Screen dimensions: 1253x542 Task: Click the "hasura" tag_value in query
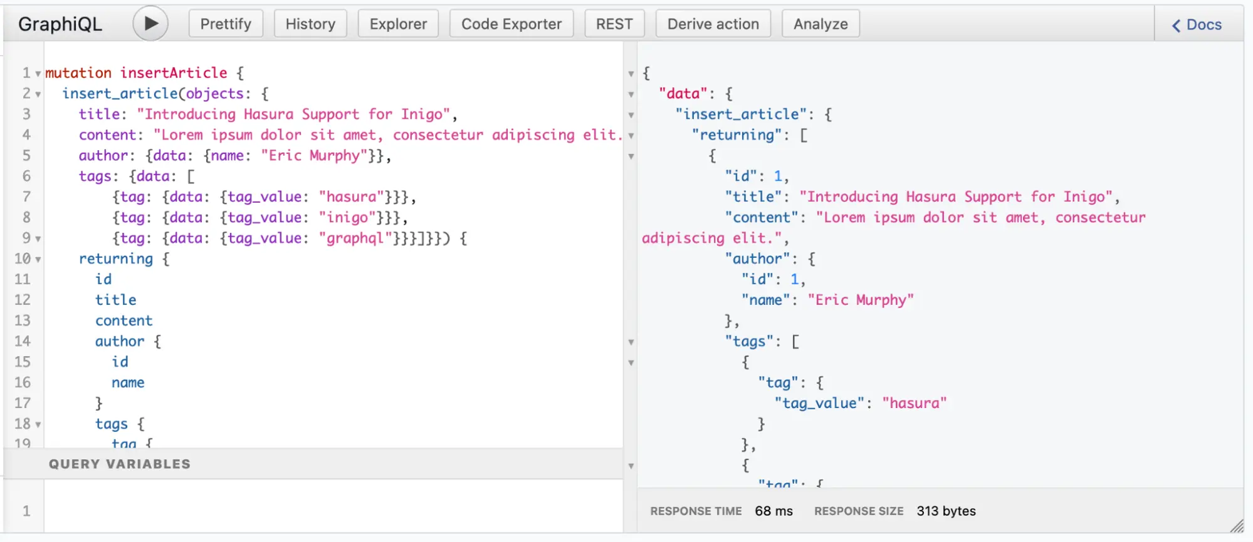click(351, 197)
